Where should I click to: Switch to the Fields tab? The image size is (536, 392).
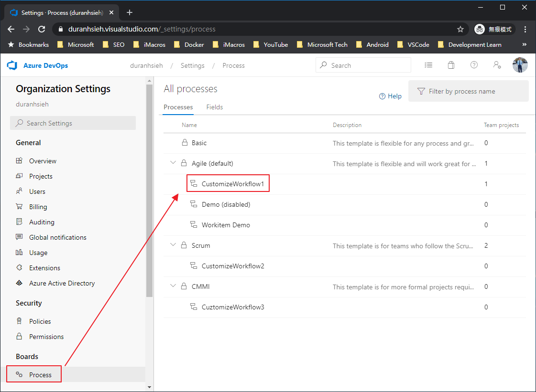coord(214,107)
